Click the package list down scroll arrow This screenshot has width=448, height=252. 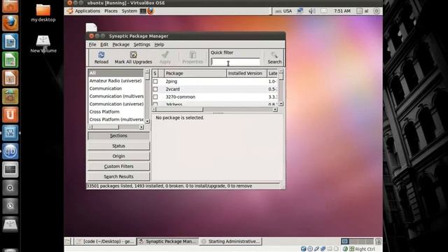281,104
